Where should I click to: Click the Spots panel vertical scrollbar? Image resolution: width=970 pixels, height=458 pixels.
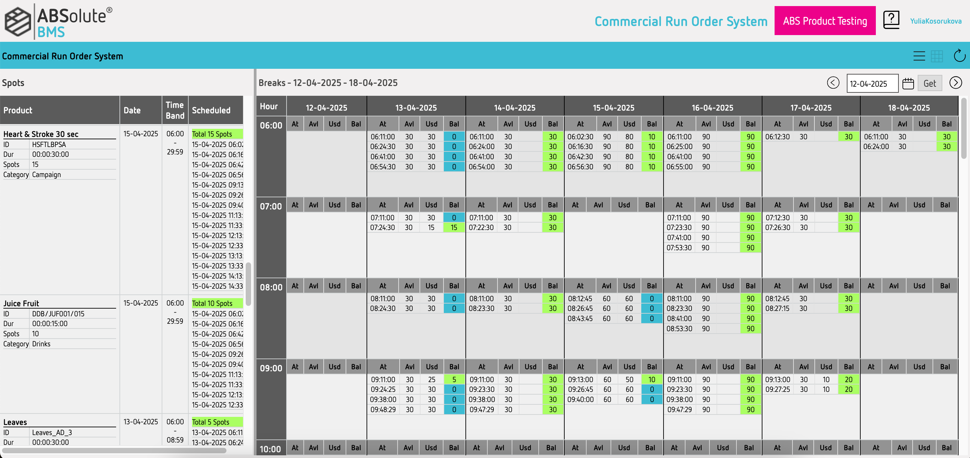248,284
